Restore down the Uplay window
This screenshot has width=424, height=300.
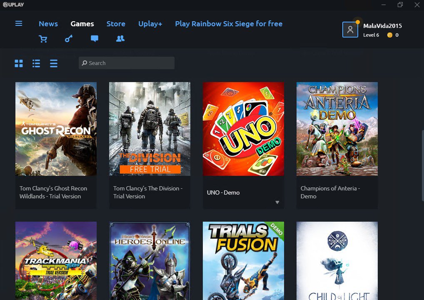[400, 5]
